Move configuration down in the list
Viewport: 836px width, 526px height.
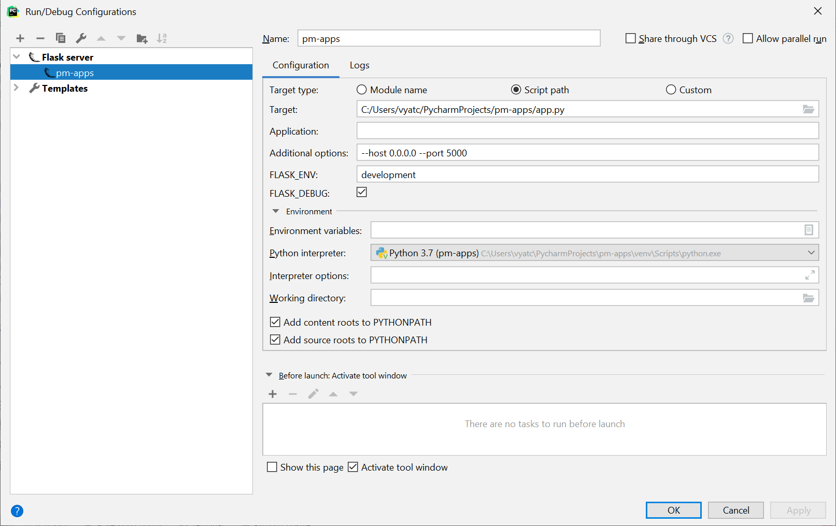[x=121, y=38]
